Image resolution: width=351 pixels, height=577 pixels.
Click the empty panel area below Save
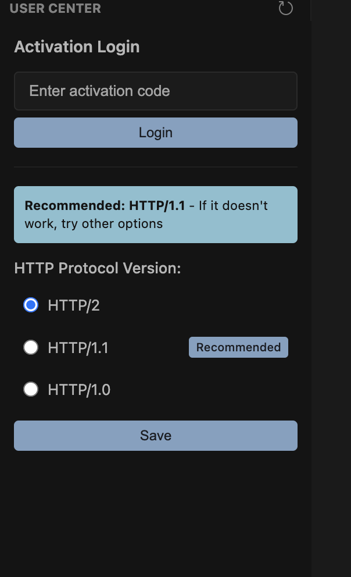[x=156, y=512]
